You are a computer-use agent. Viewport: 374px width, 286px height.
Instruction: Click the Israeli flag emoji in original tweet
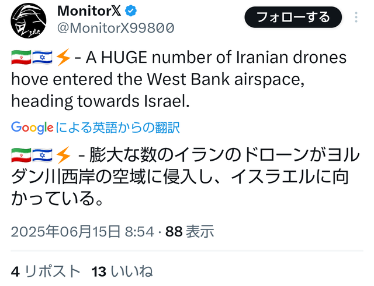[x=42, y=58]
